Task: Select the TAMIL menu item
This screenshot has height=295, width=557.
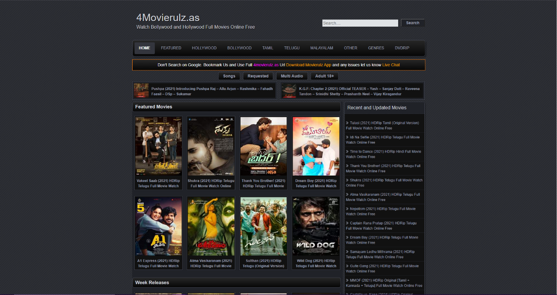Action: 268,48
